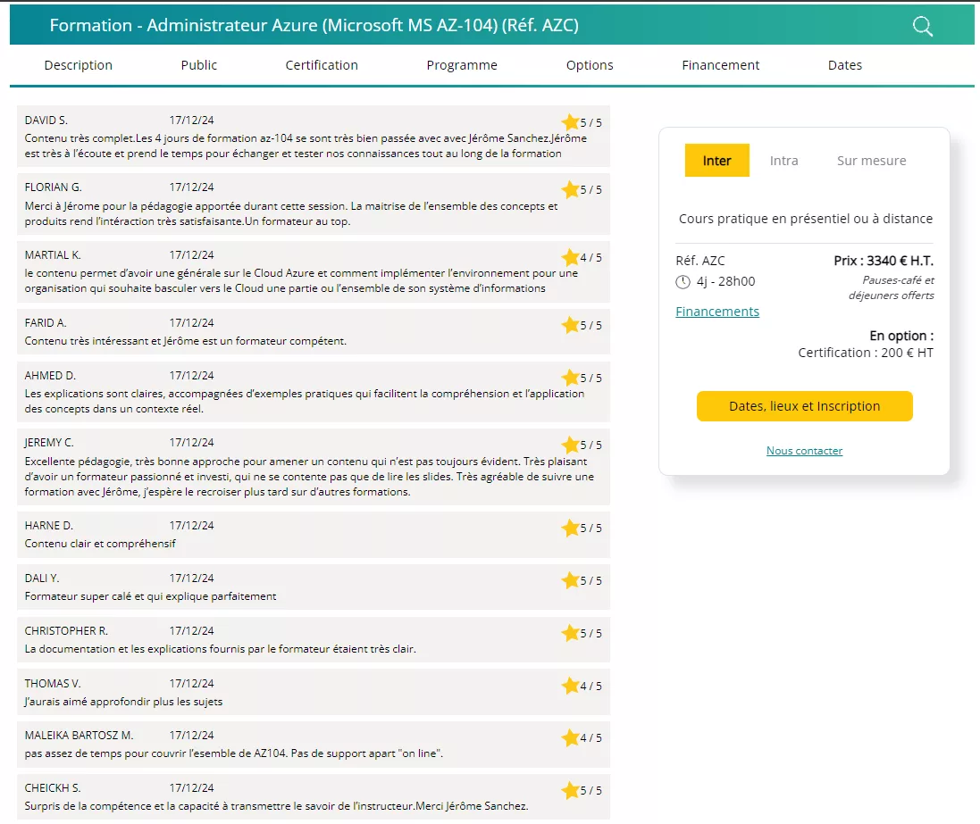Open the Financements link
Viewport: 980px width, 824px height.
[x=716, y=311]
